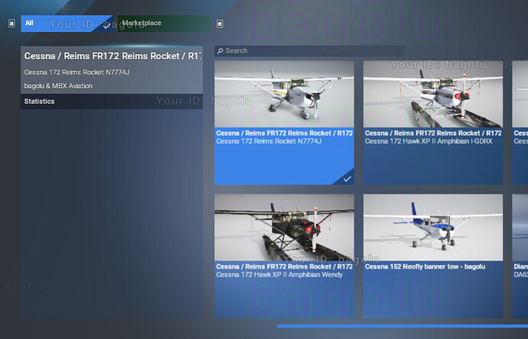Click the Cessna 172 Reims Rocket N7774J card label

coord(269,142)
